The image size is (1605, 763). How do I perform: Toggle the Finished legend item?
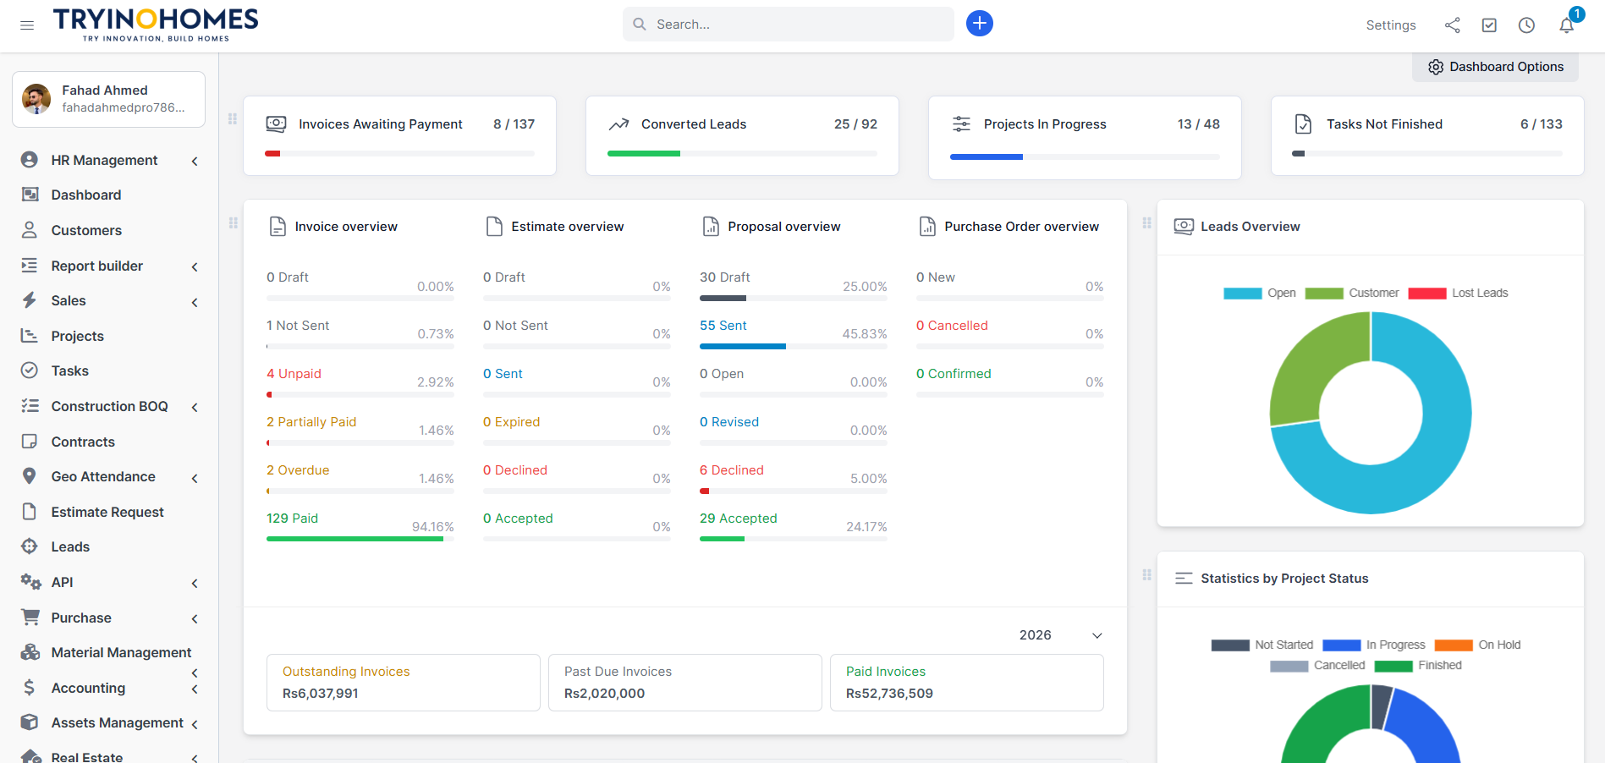1418,666
